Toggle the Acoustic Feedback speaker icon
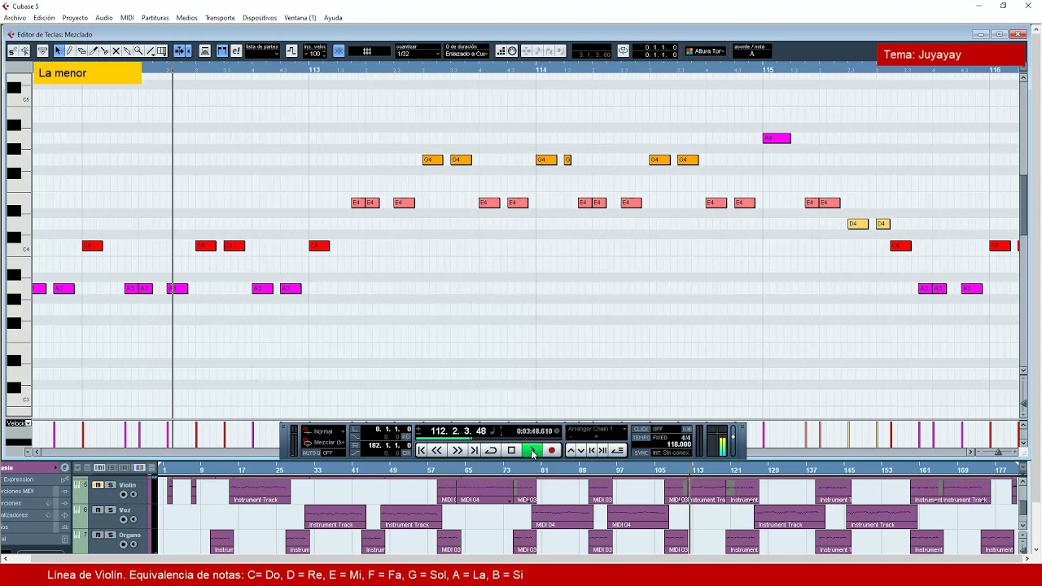 (25, 51)
